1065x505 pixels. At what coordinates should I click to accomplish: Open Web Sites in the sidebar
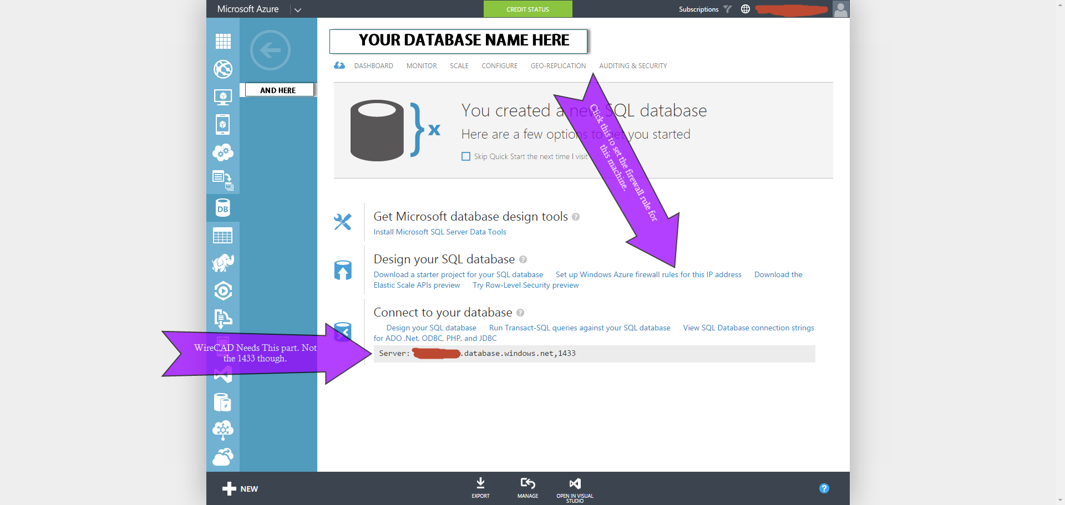pyautogui.click(x=223, y=69)
